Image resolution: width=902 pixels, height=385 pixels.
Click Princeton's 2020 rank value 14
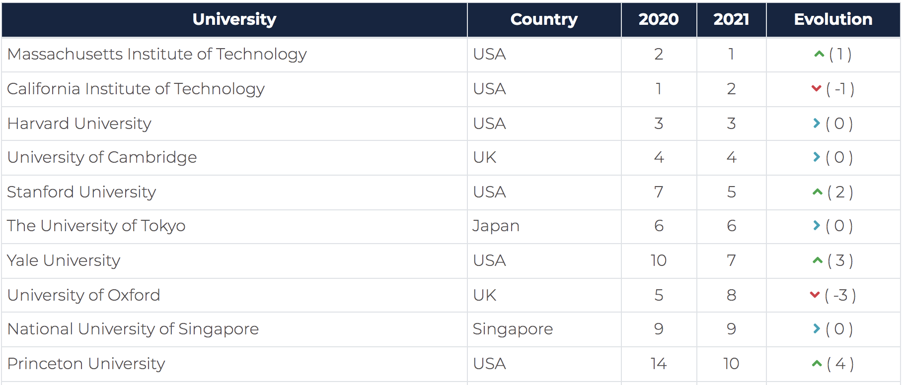pyautogui.click(x=659, y=364)
